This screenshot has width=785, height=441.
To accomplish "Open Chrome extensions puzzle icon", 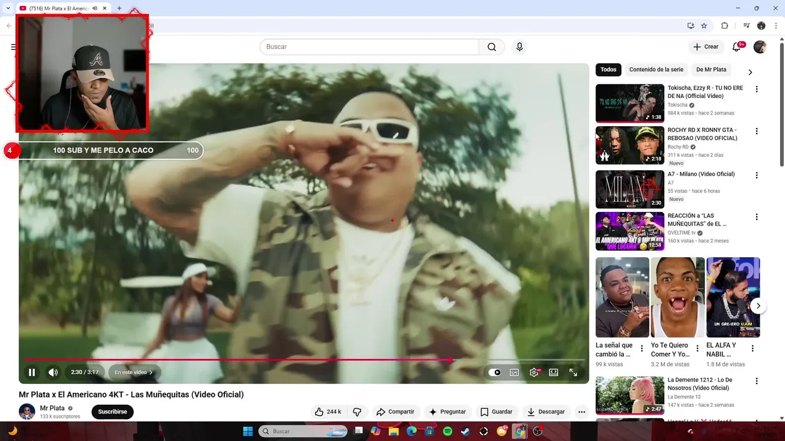I will coord(724,26).
